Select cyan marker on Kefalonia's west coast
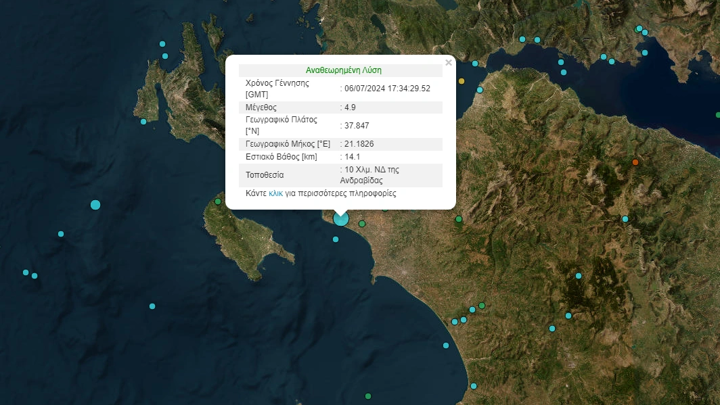 pyautogui.click(x=143, y=122)
